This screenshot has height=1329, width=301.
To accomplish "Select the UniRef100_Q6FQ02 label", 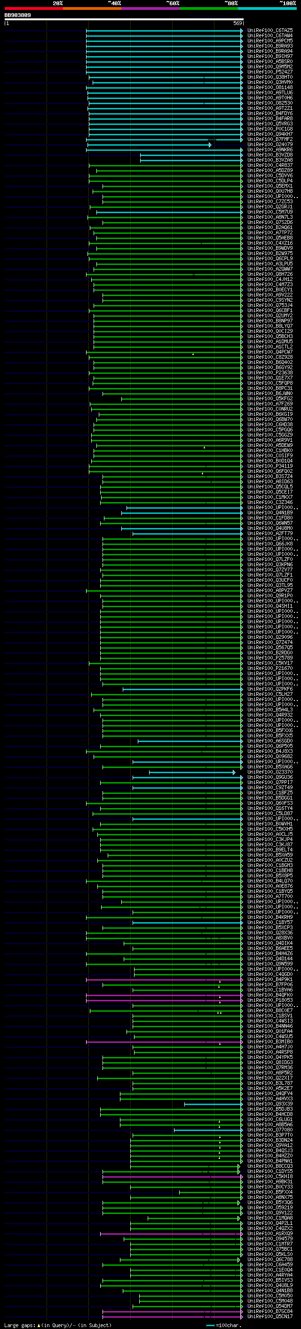I will (x=270, y=471).
